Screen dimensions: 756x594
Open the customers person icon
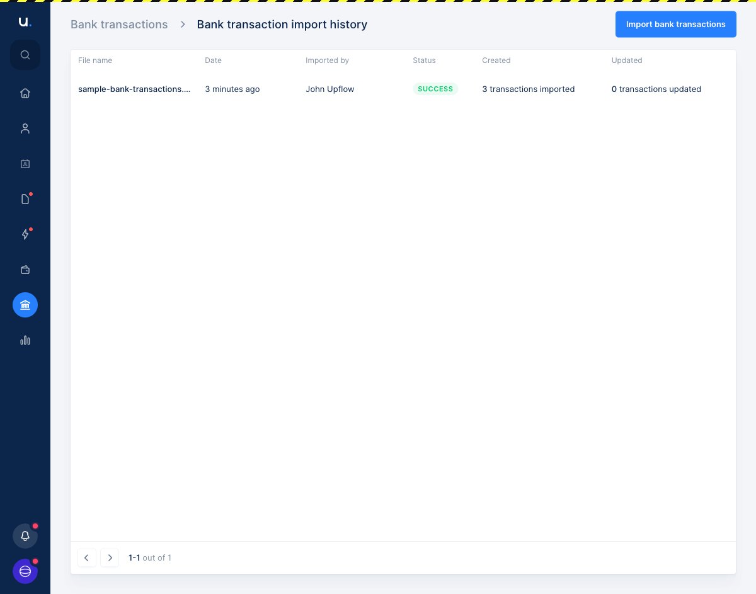pyautogui.click(x=25, y=129)
